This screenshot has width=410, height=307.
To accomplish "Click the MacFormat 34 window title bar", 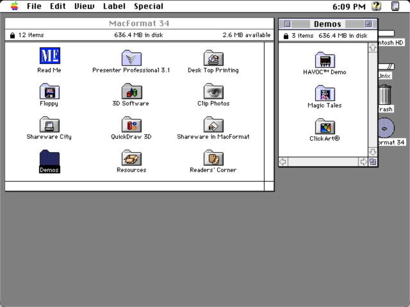I will [x=140, y=24].
